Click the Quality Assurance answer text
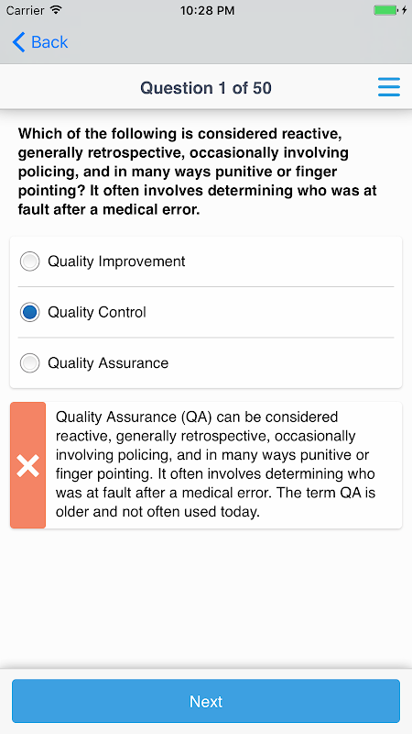Screen dimensions: 412x734 point(108,363)
